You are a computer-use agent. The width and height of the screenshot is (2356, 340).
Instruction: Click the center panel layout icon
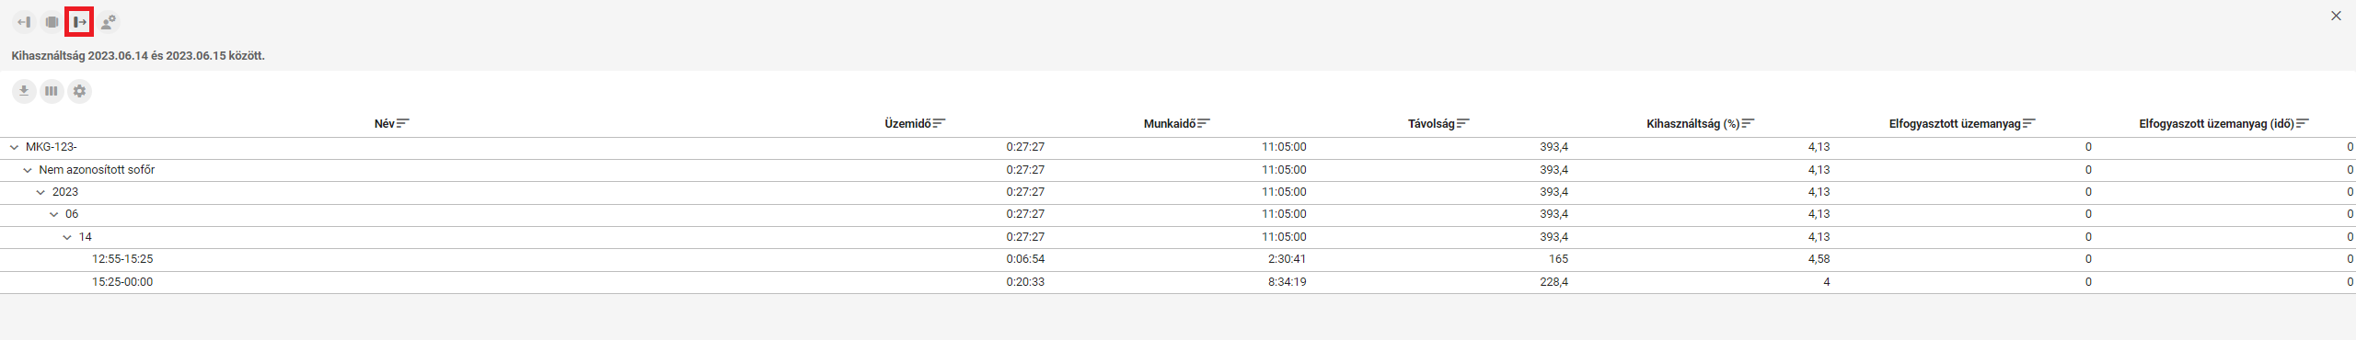(x=52, y=22)
